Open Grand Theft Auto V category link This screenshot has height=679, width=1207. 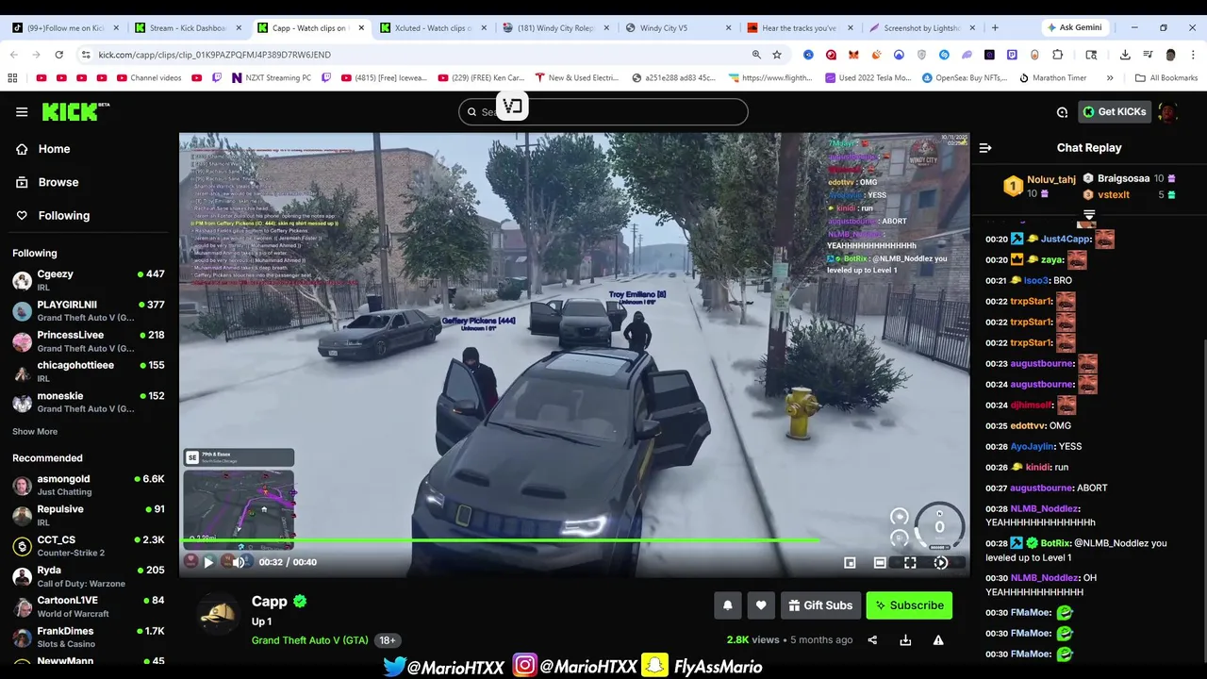click(x=310, y=640)
